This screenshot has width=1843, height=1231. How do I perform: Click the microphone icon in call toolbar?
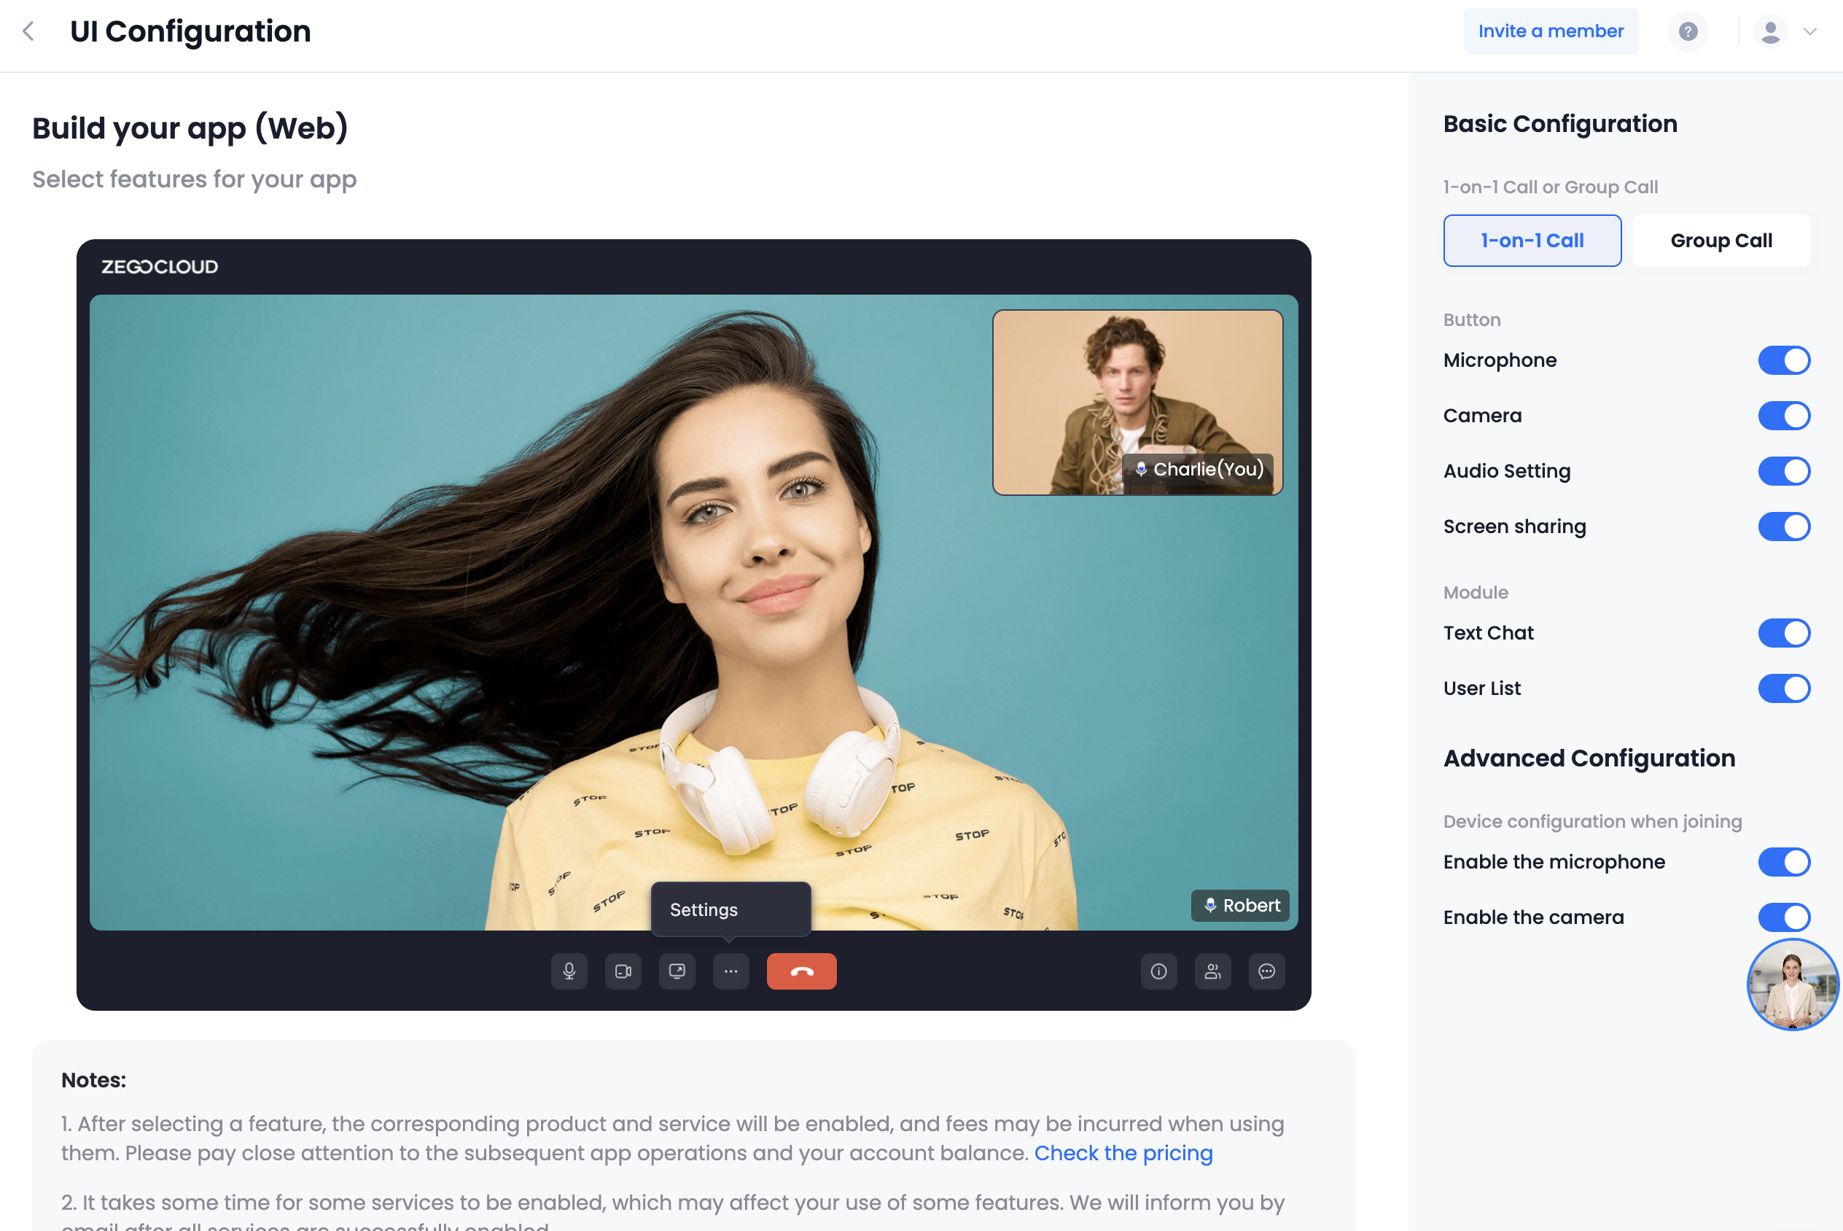569,971
